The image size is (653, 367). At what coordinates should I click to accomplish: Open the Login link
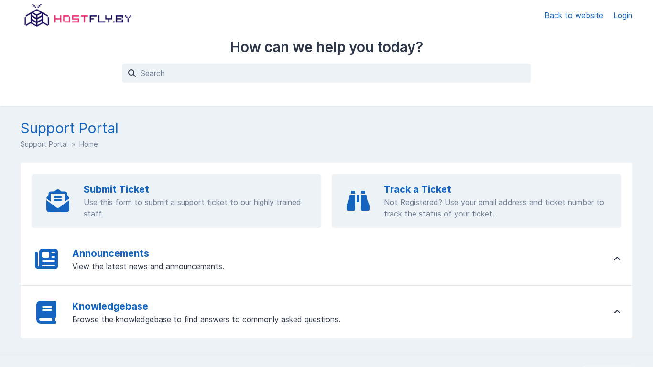tap(622, 16)
